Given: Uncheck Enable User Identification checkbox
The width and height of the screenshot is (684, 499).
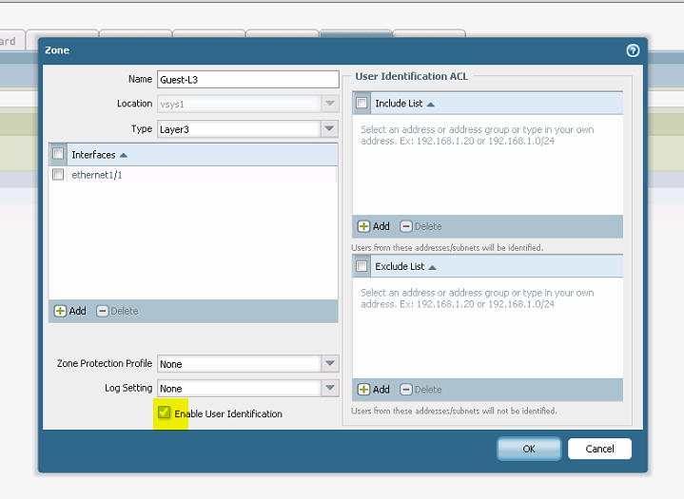Looking at the screenshot, I should (164, 412).
